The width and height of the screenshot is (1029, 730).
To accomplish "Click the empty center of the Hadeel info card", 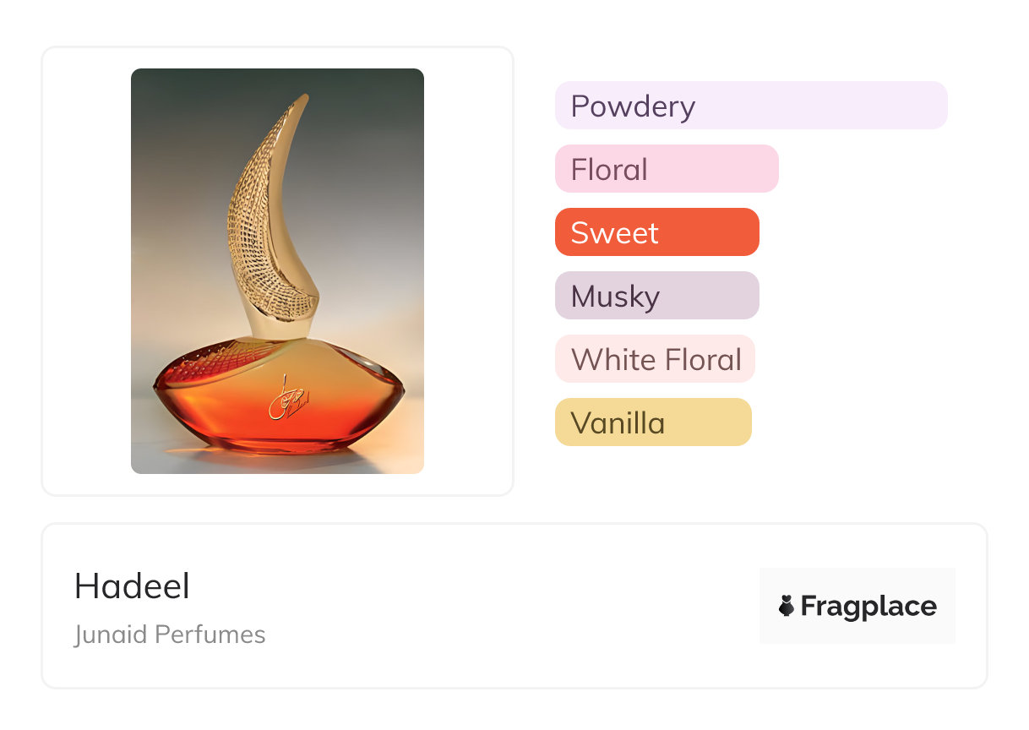I will pyautogui.click(x=507, y=606).
